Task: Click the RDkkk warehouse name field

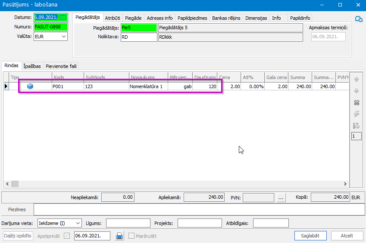Action: tap(230, 37)
